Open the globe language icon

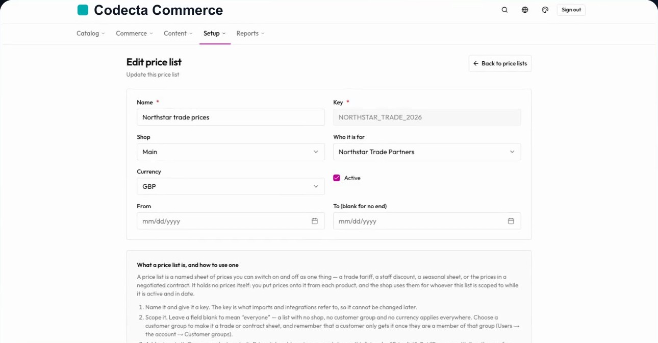pos(525,10)
